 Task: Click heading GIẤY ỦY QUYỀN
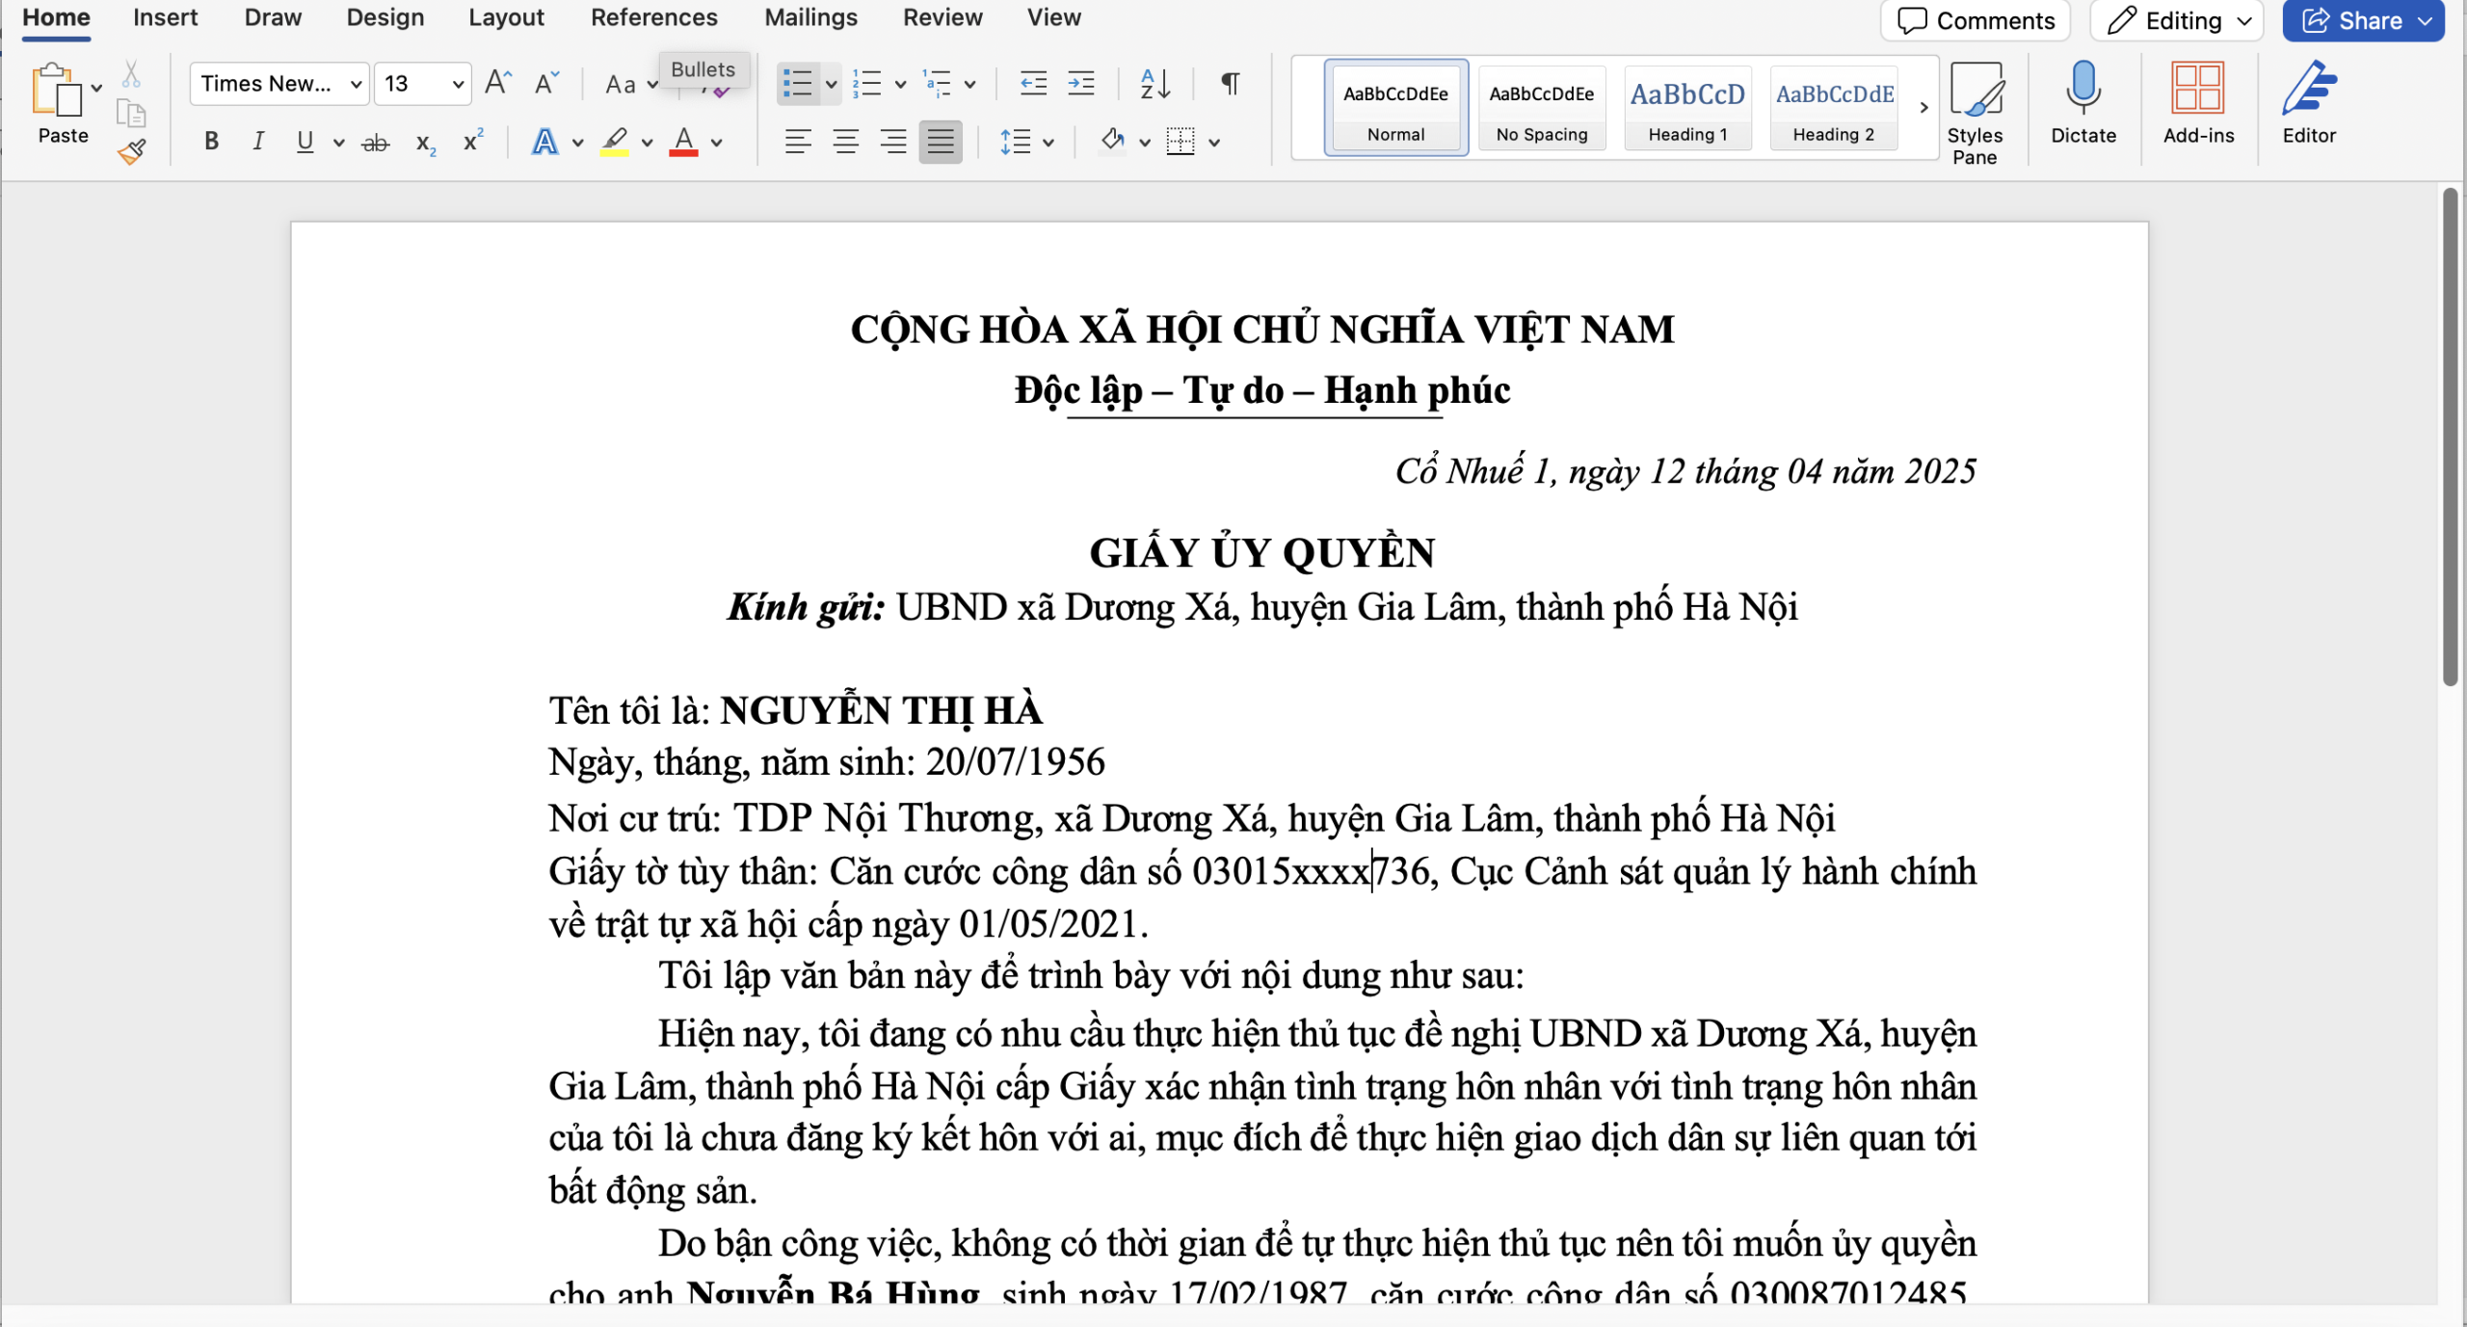[x=1262, y=553]
